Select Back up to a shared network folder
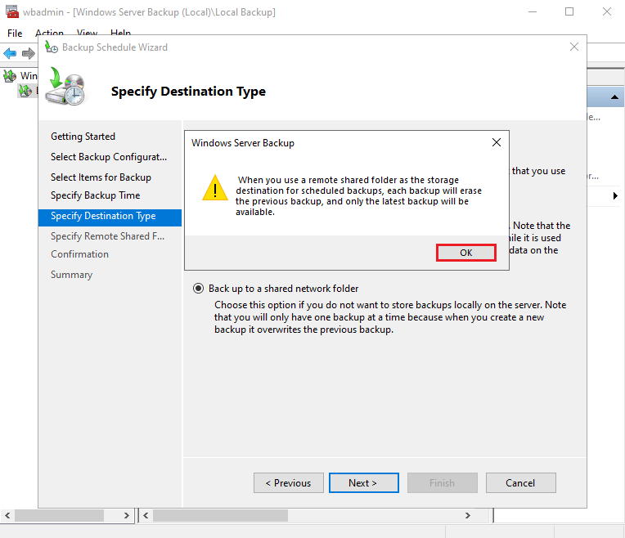Screen dimensions: 625x538 pyautogui.click(x=198, y=289)
